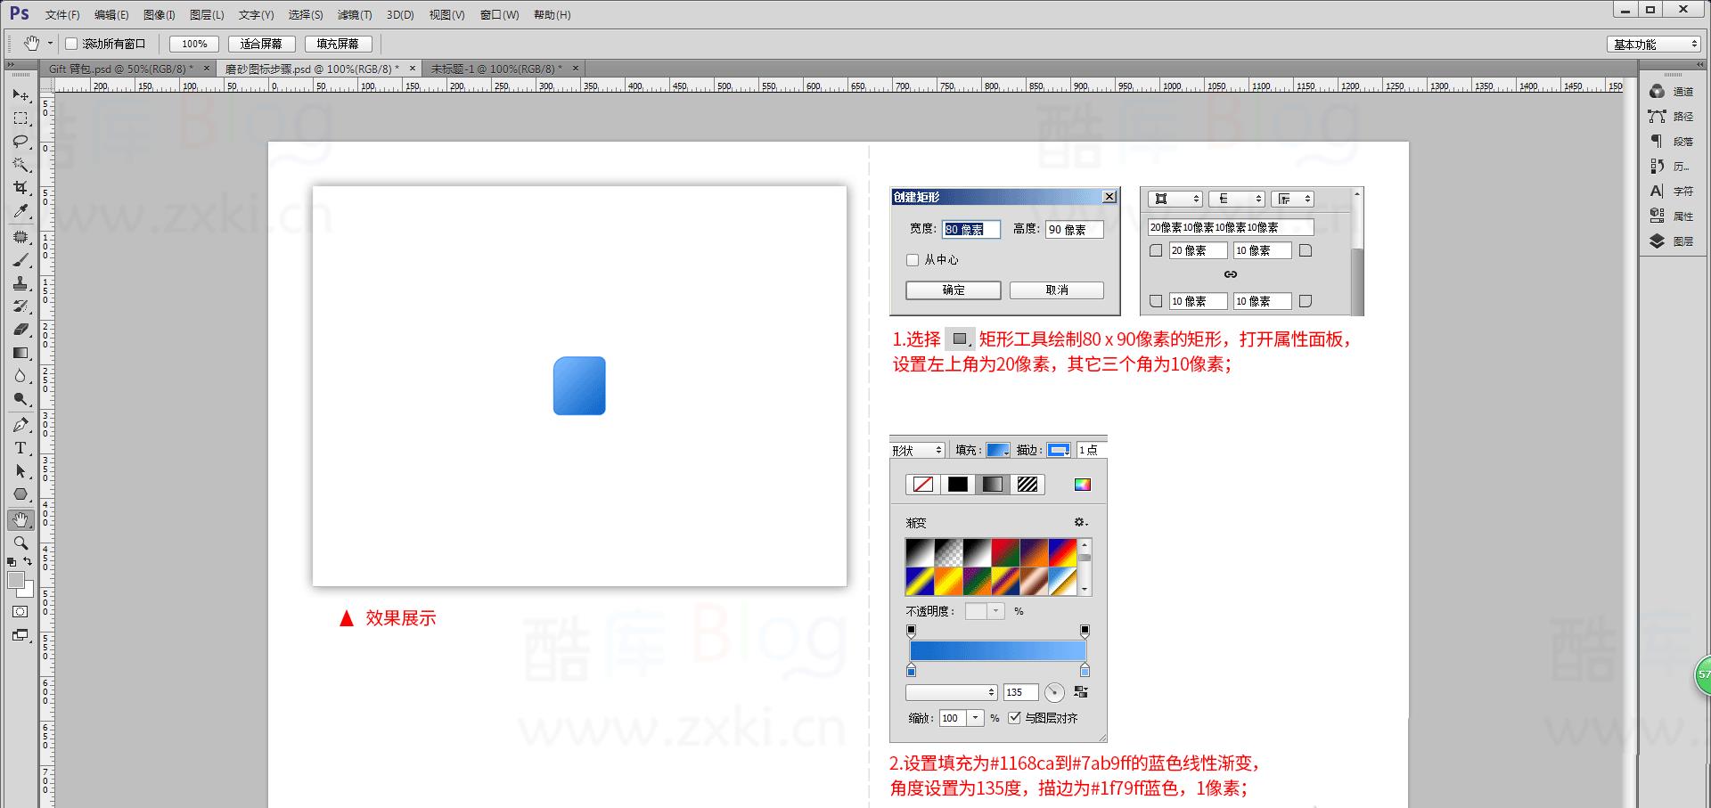Open the 形状 tool mode dropdown

click(917, 450)
